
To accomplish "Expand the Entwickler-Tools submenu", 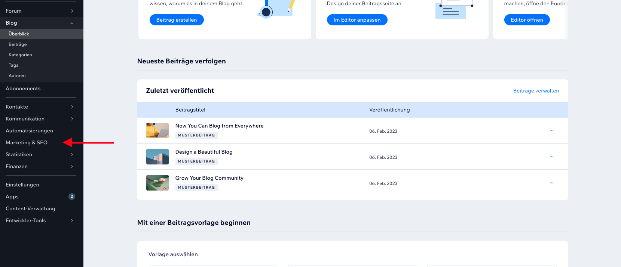I will click(x=72, y=221).
